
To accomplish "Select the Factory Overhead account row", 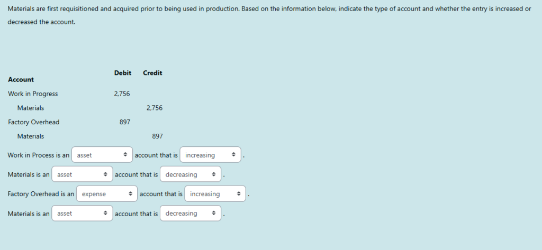I will pos(33,122).
